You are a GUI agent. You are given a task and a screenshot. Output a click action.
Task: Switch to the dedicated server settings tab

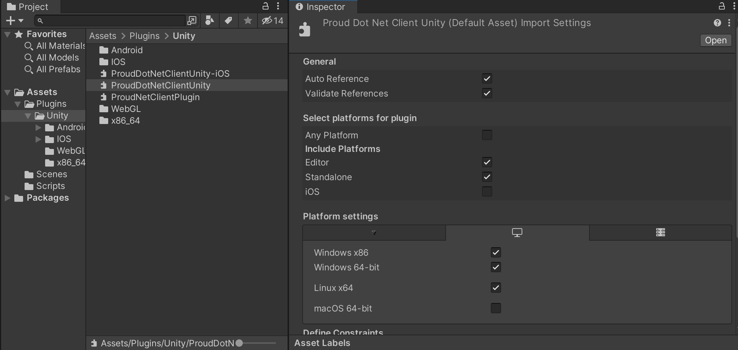click(x=660, y=233)
